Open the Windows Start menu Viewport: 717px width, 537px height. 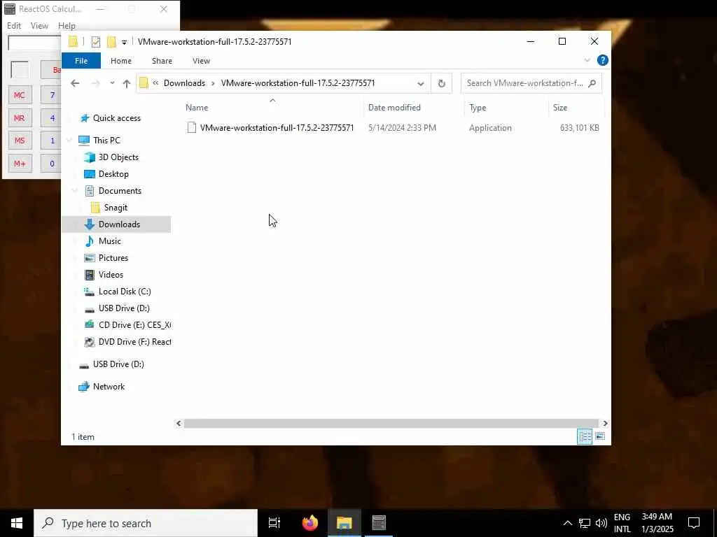[17, 523]
